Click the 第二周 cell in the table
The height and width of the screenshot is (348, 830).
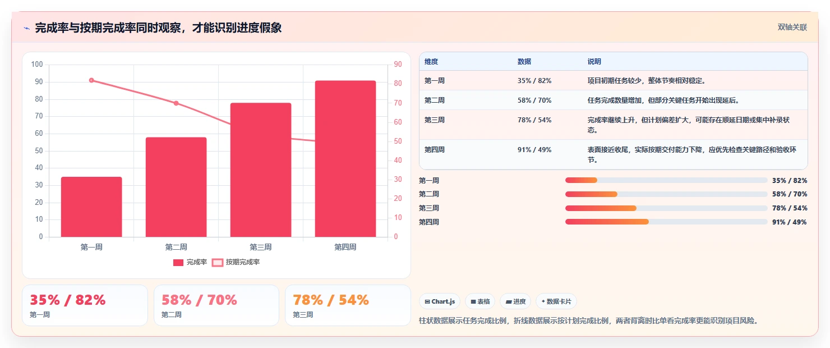(435, 100)
